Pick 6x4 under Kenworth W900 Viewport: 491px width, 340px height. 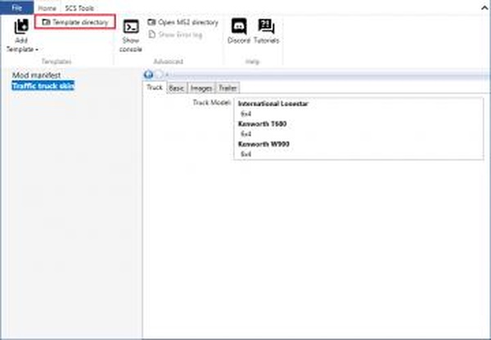point(245,154)
